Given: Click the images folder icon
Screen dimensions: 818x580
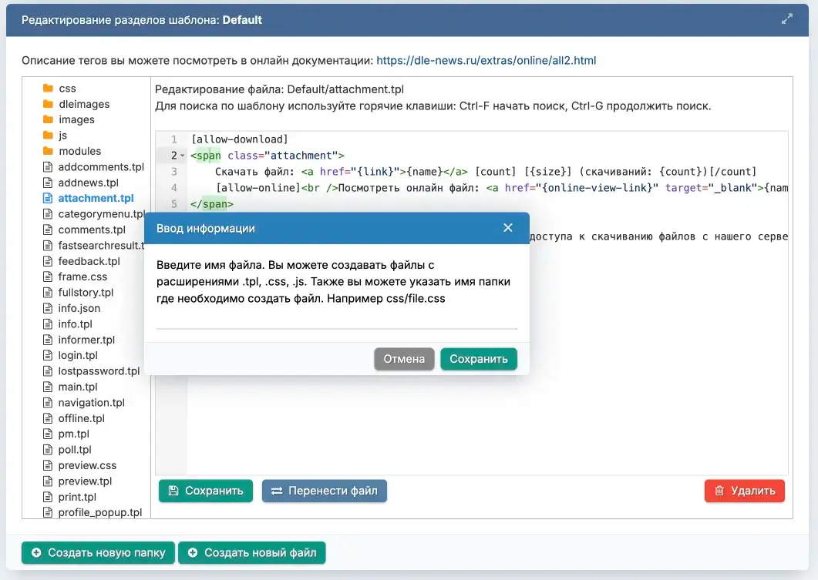Looking at the screenshot, I should 48,119.
